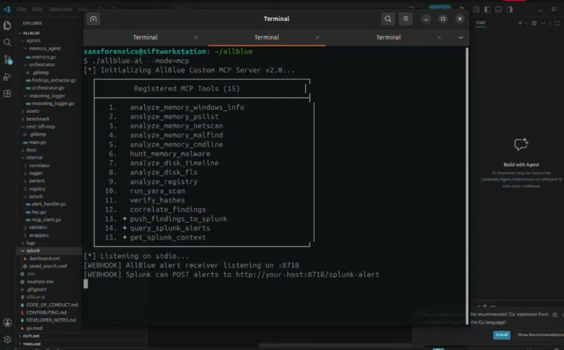Collapse the memory_agent folder
The image size is (564, 350).
pyautogui.click(x=45, y=48)
